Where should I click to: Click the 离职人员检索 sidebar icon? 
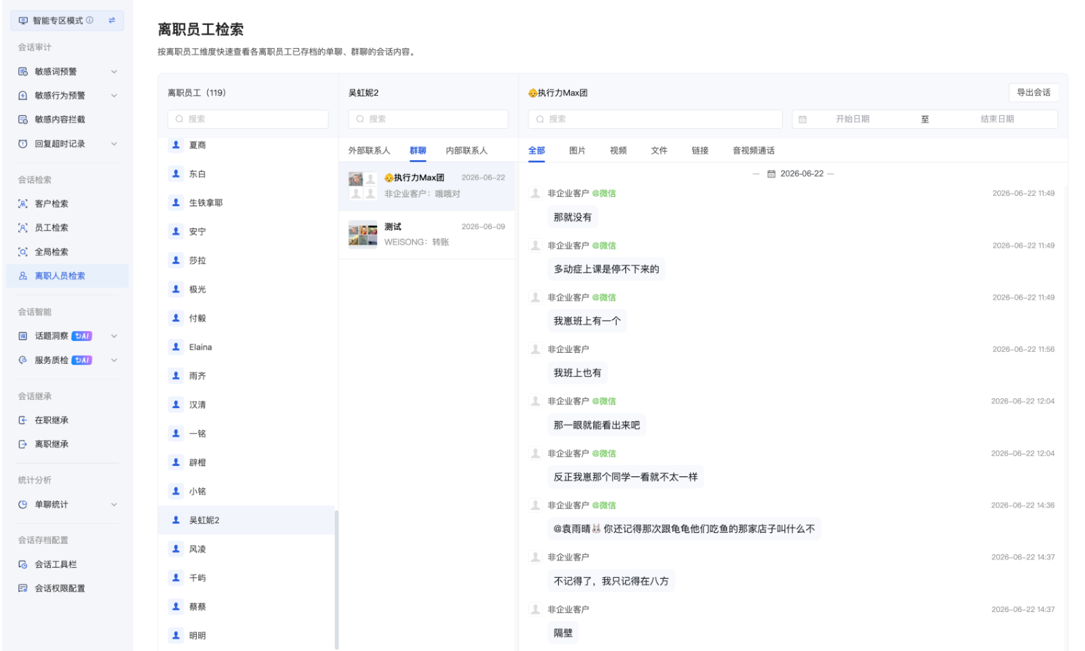23,276
